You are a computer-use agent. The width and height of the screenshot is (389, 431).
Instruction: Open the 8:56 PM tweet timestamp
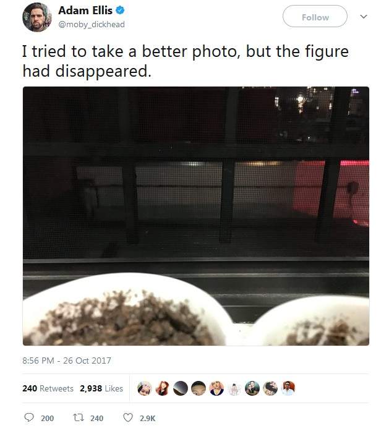(x=67, y=361)
